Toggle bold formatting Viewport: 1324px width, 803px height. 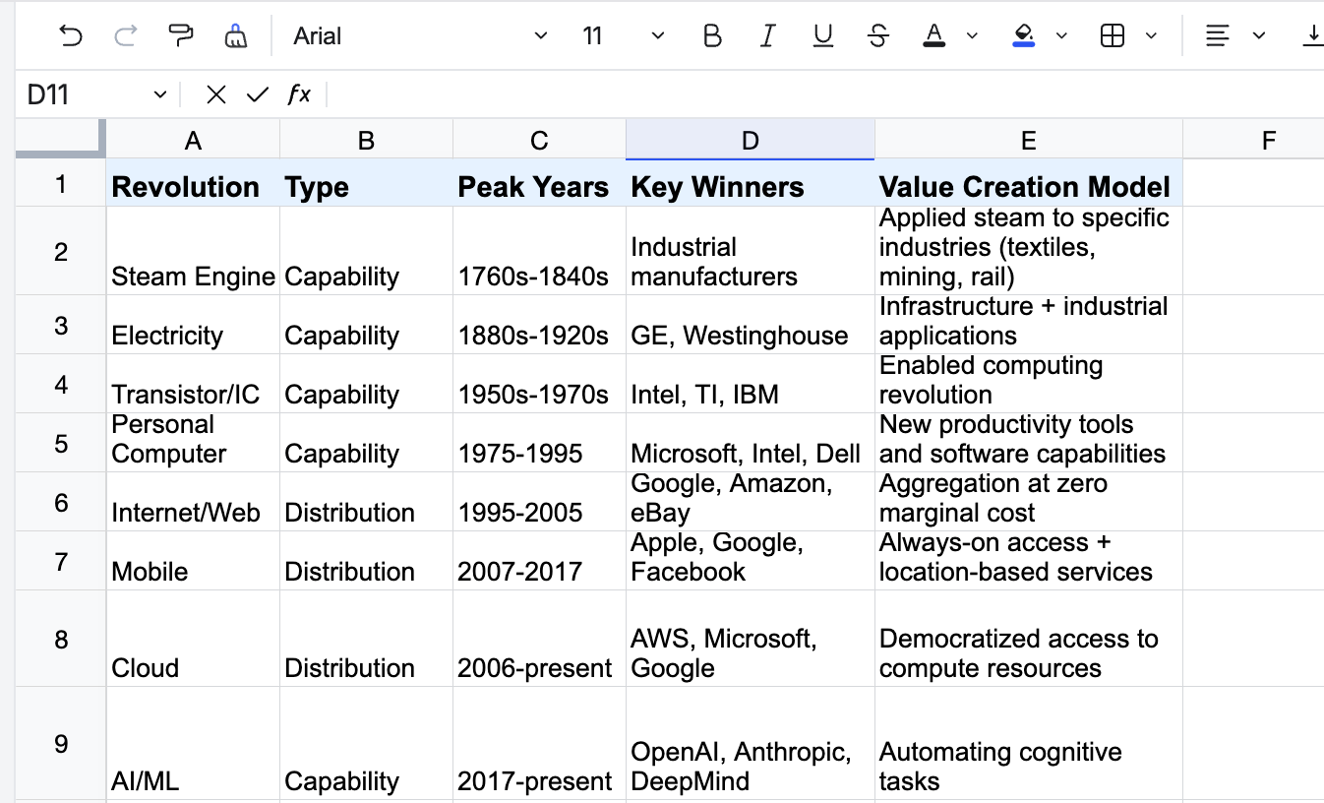coord(712,36)
